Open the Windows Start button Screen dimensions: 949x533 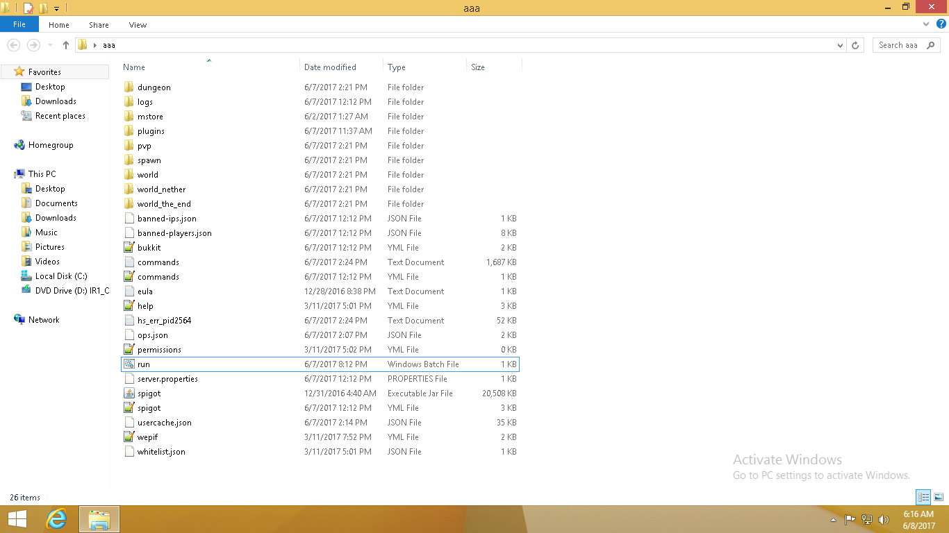17,519
